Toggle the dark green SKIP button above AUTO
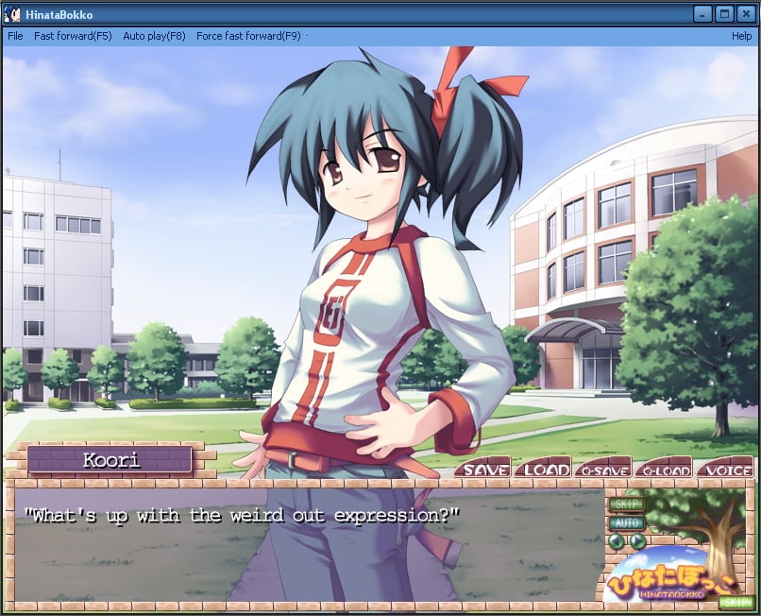This screenshot has width=761, height=616. point(625,505)
